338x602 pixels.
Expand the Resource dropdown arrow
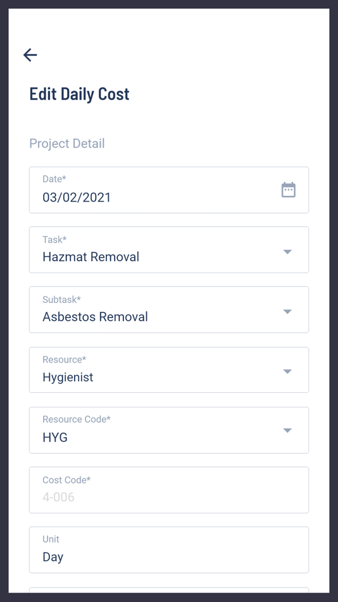[287, 371]
